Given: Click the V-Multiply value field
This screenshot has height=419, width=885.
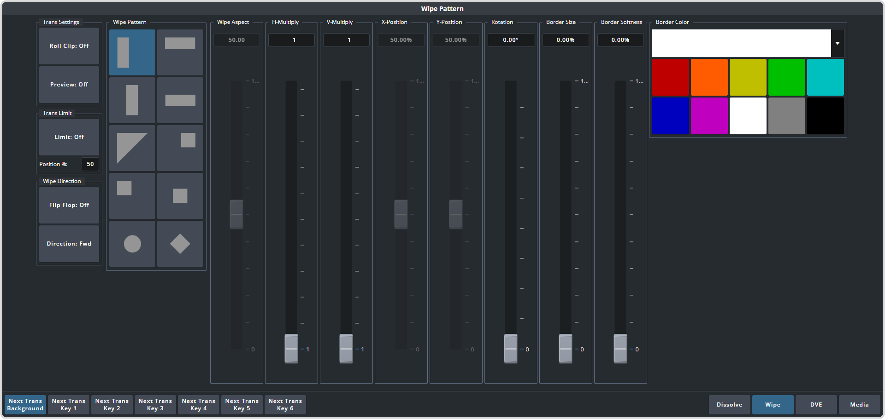Looking at the screenshot, I should (346, 40).
